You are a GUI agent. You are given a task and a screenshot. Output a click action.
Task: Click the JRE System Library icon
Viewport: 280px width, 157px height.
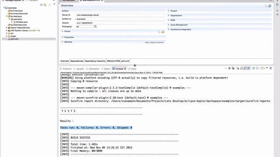9,31
